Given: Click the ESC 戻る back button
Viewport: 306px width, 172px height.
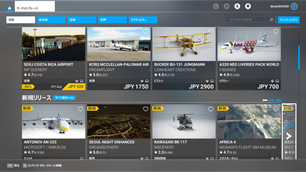Looking at the screenshot, I should point(14,166).
